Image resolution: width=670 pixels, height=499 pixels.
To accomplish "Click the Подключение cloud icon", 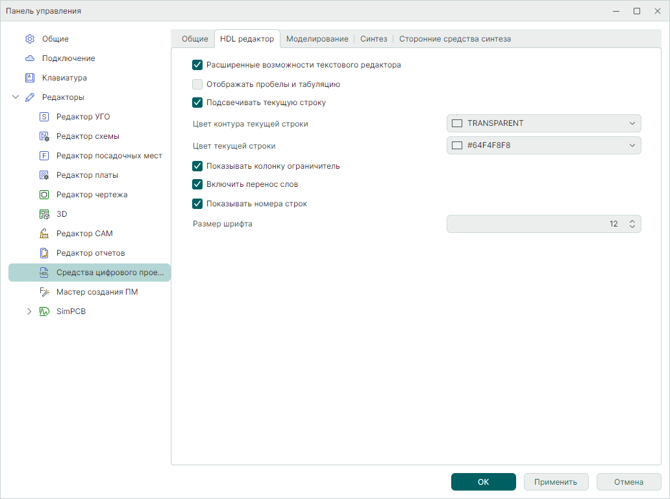I will pyautogui.click(x=30, y=58).
